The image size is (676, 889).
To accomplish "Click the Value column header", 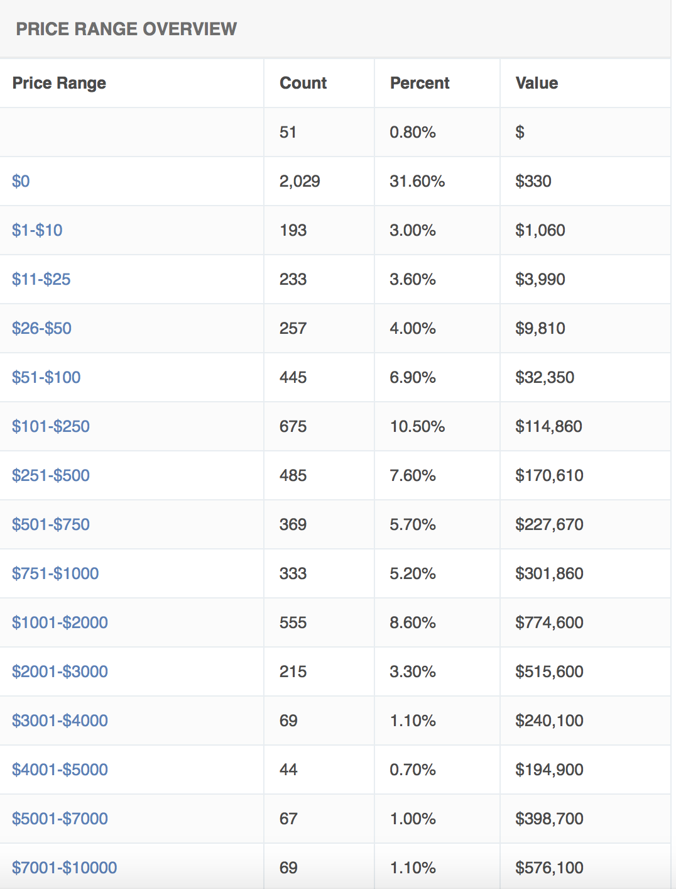I will 537,83.
